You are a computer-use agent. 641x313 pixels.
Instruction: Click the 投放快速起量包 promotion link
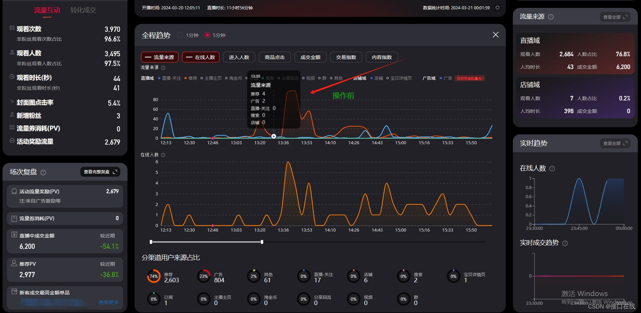click(x=470, y=78)
